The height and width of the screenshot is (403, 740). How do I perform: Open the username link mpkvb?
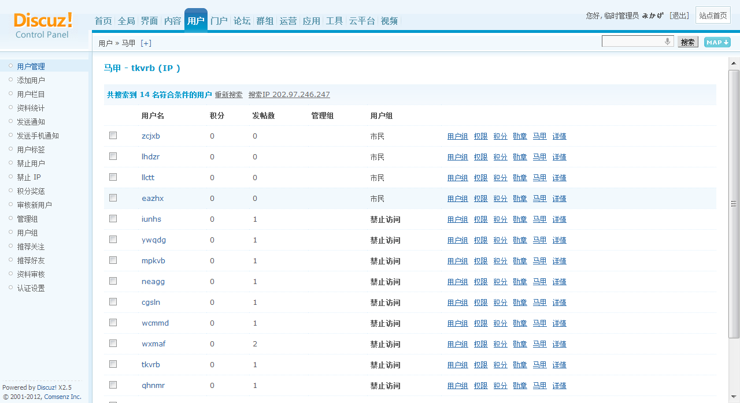point(153,261)
